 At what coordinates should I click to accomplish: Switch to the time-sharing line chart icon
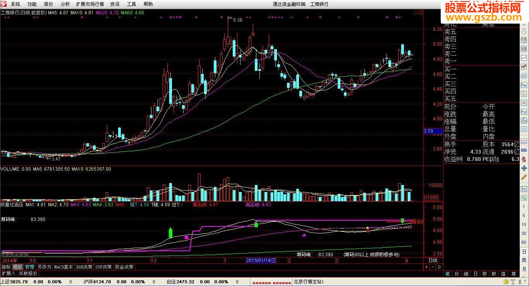tap(524, 58)
